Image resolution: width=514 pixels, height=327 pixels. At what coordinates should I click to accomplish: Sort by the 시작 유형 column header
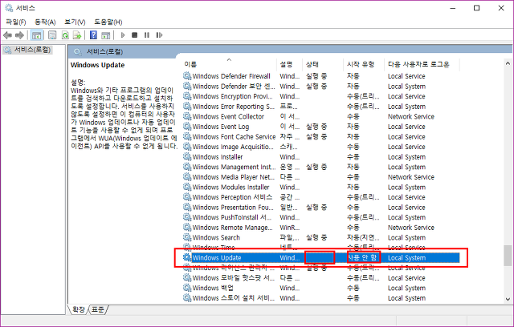364,64
